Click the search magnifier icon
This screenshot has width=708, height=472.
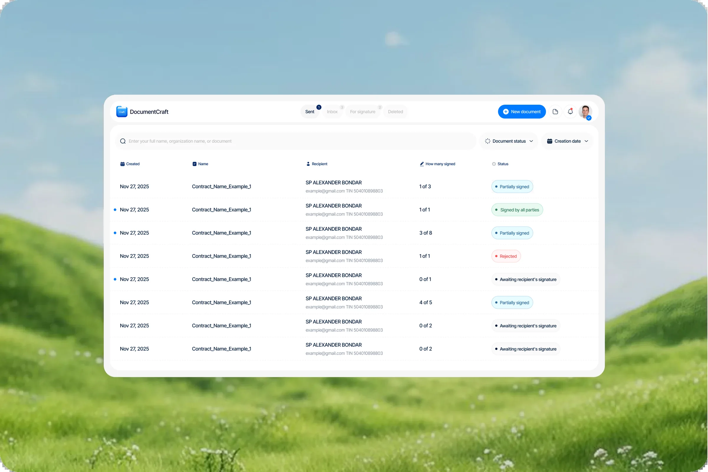123,141
